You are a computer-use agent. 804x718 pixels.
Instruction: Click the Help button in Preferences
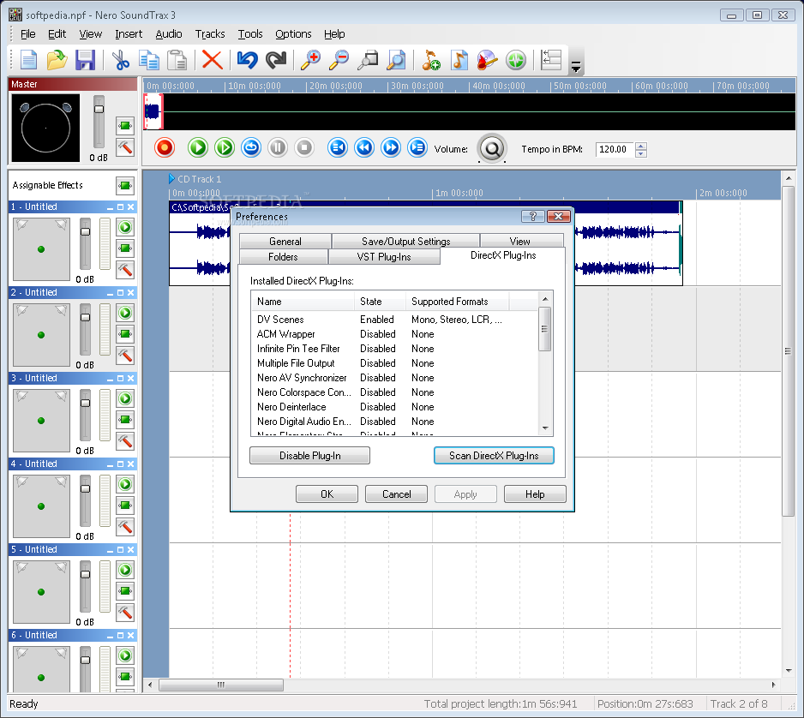(x=535, y=494)
